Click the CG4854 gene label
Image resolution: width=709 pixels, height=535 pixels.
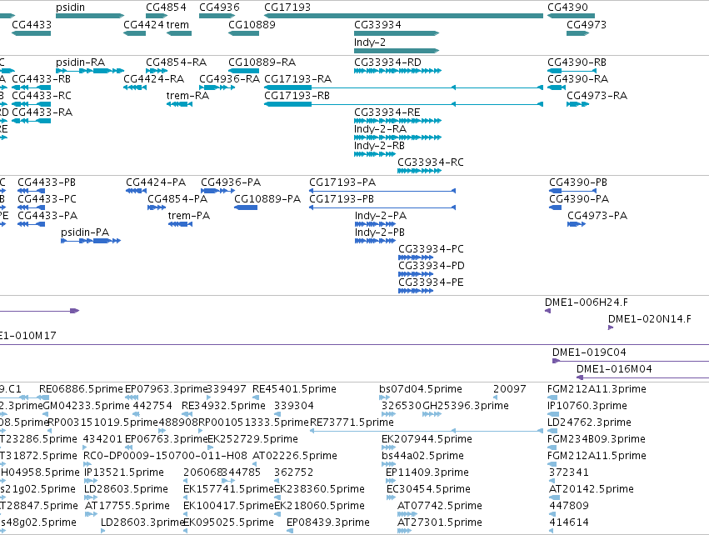click(166, 7)
